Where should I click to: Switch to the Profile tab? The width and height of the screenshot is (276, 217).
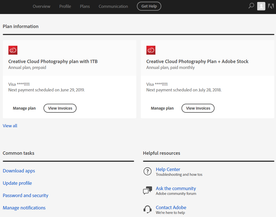65,6
